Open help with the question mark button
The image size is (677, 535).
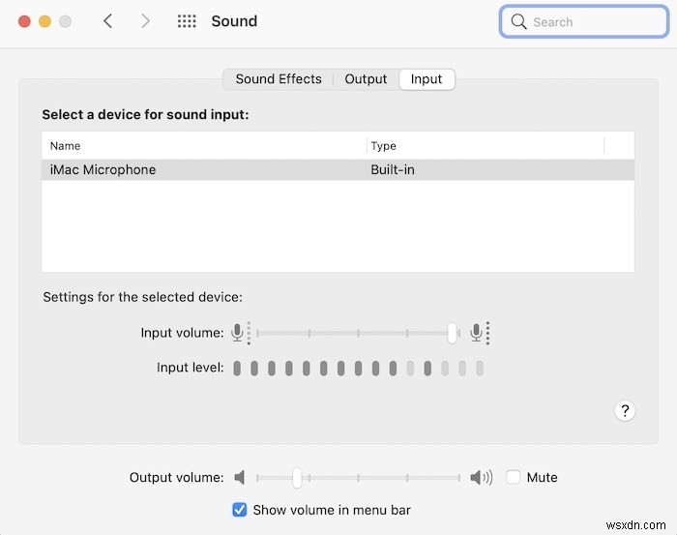625,411
